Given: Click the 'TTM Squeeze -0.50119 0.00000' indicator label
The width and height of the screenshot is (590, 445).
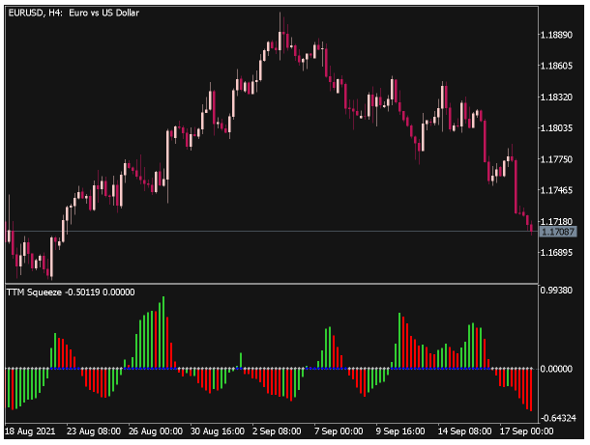Looking at the screenshot, I should 71,292.
